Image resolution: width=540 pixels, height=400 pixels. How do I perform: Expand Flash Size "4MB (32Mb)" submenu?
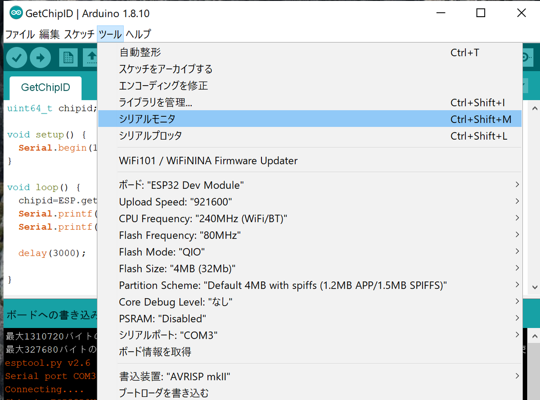point(310,268)
